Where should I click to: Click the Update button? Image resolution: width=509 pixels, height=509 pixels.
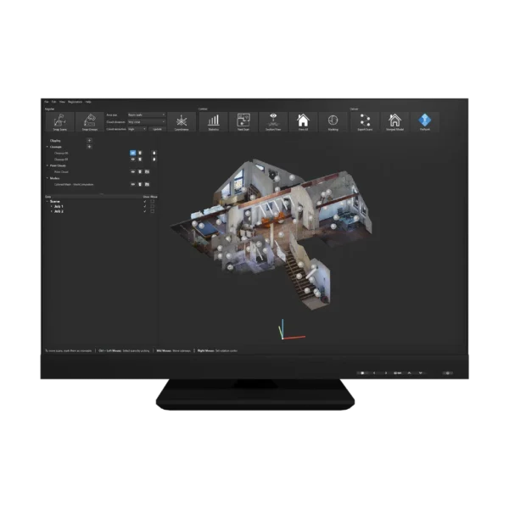[x=157, y=129]
